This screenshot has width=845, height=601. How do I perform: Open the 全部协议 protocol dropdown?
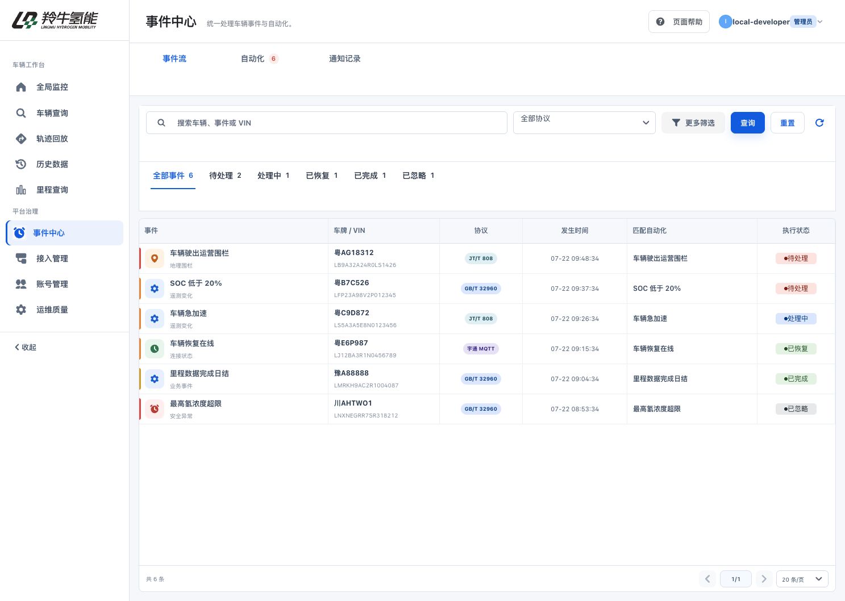pos(584,123)
